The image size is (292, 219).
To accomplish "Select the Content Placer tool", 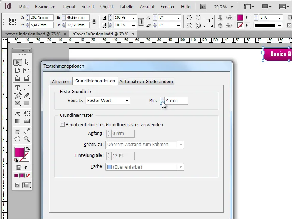I will [x=27, y=78].
